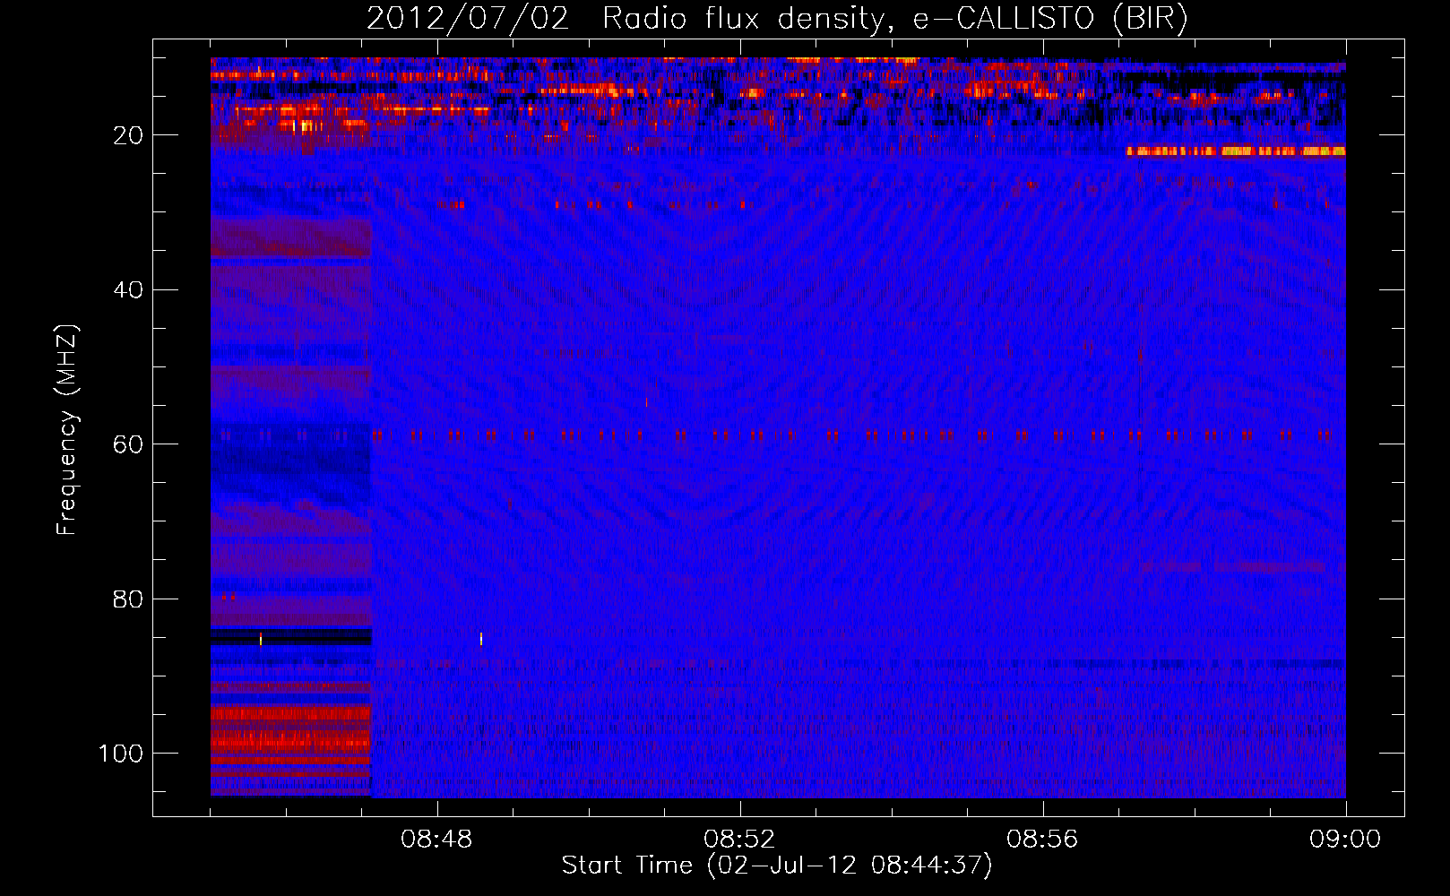
Task: Click the 08:52 time tick label
Action: tap(739, 840)
